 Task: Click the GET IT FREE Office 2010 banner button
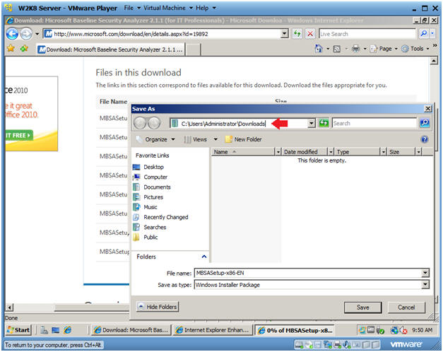[18, 136]
